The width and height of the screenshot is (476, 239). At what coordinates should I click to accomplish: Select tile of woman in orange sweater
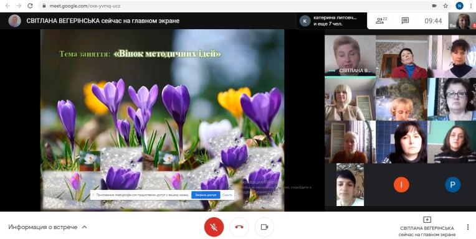click(x=350, y=142)
